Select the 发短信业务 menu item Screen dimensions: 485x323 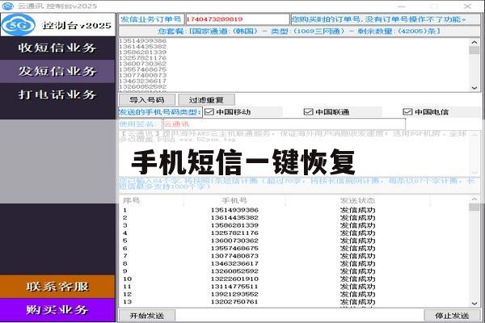click(x=57, y=71)
